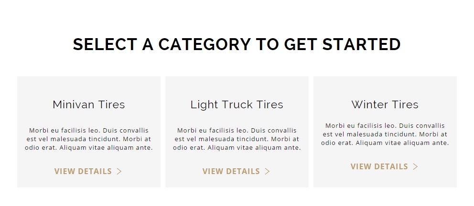Click the chevron arrow beside Winter Tires View Details

click(415, 166)
